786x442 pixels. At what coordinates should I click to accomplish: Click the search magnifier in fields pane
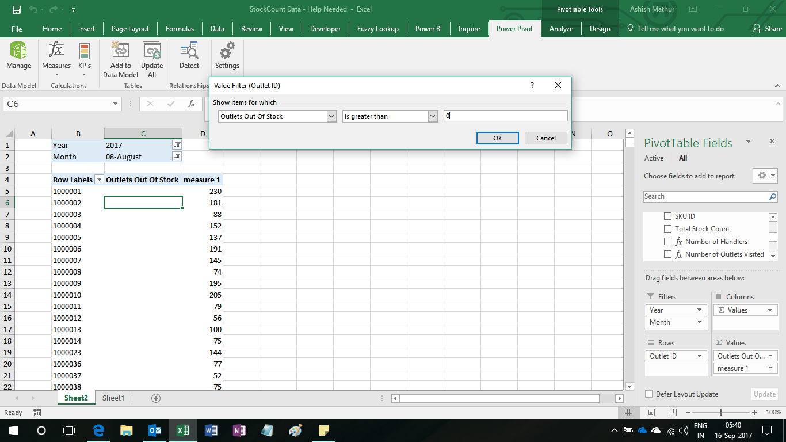click(772, 196)
